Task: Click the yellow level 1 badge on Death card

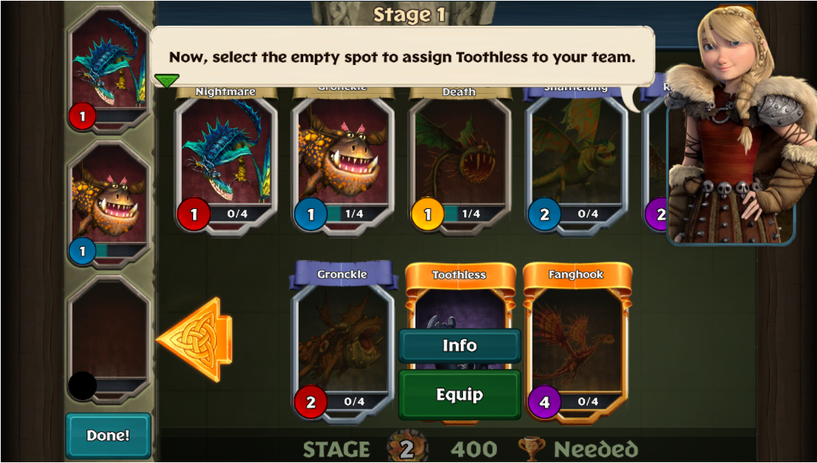Action: [x=427, y=214]
